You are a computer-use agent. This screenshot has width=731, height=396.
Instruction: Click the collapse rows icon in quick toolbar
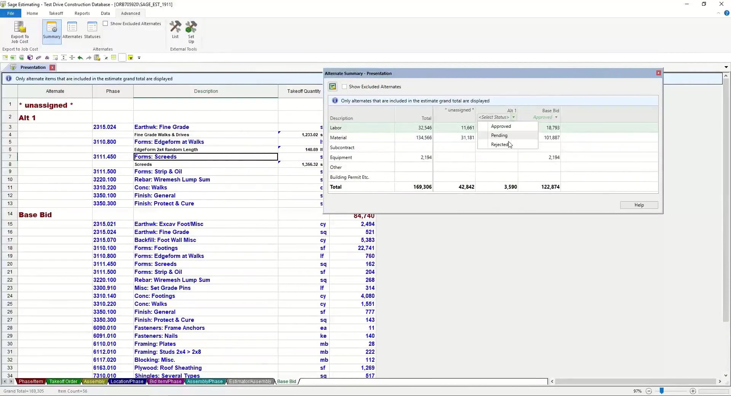tap(72, 58)
